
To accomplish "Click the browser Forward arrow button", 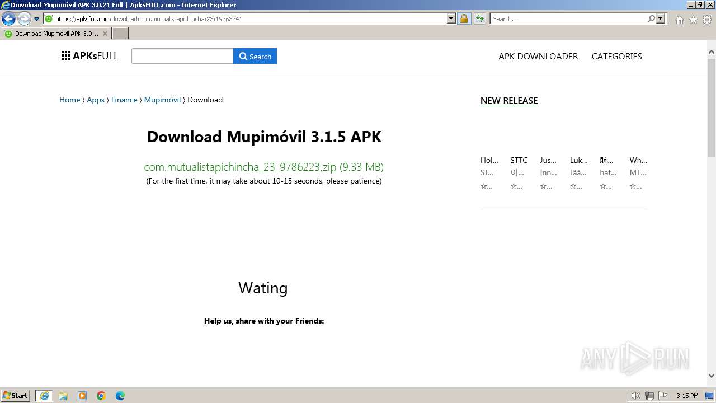I will pos(24,18).
